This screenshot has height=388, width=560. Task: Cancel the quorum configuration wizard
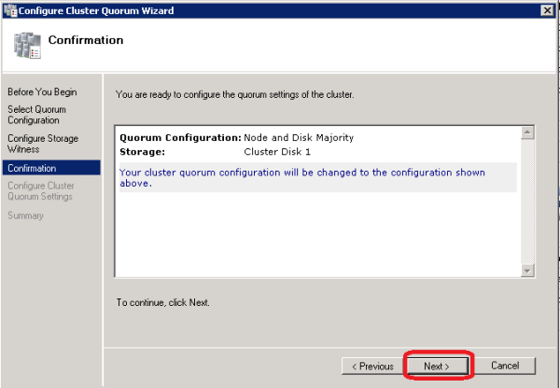tap(505, 366)
